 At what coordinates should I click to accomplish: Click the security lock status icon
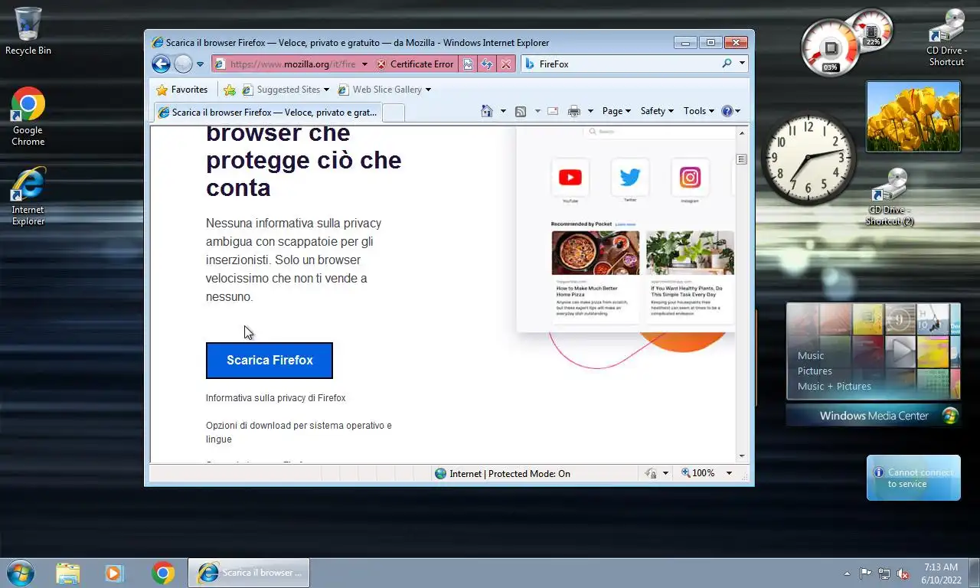coord(651,474)
